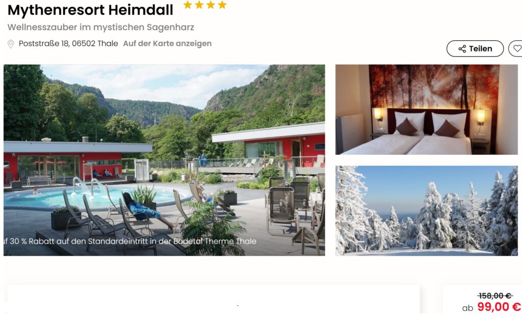
Task: Click the 30 % Rabatt image caption
Action: 130,241
